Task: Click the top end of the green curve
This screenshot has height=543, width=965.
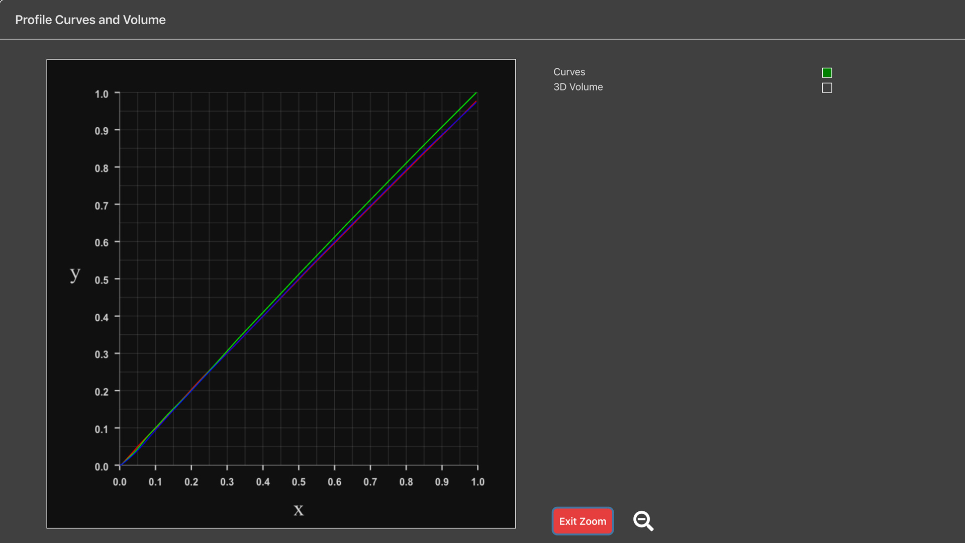Action: tap(475, 93)
